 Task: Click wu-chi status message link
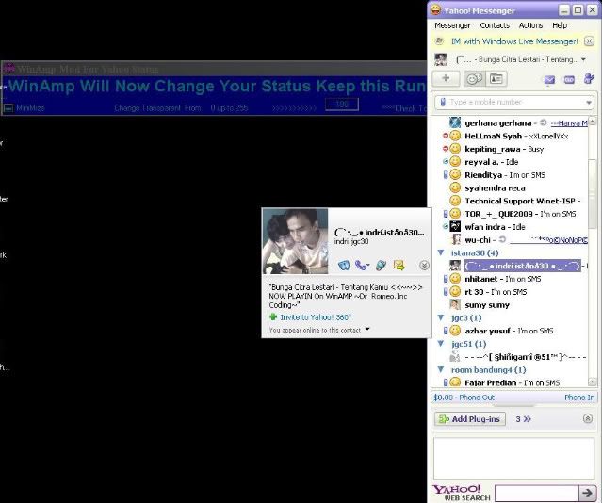coord(548,240)
